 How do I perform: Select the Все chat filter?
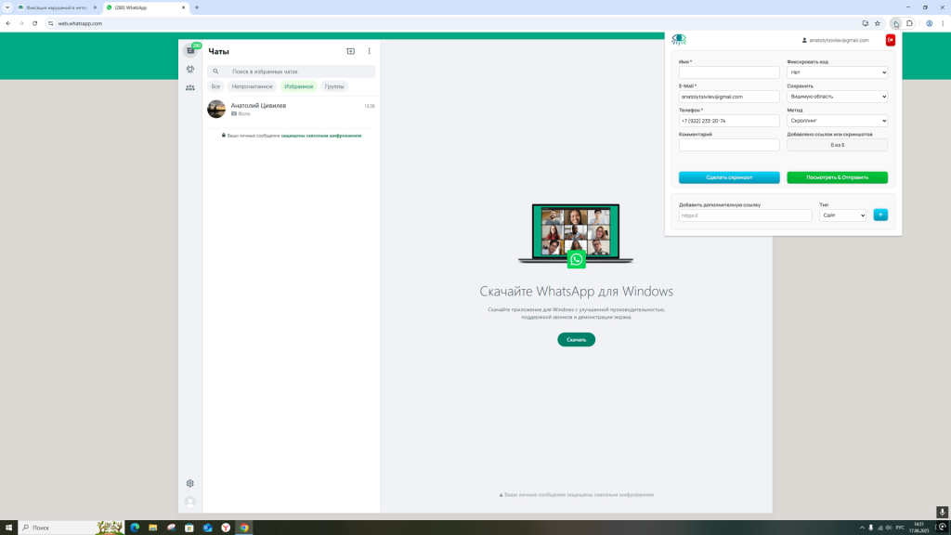pos(215,86)
